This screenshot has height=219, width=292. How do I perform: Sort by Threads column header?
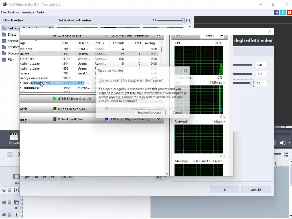point(118,43)
